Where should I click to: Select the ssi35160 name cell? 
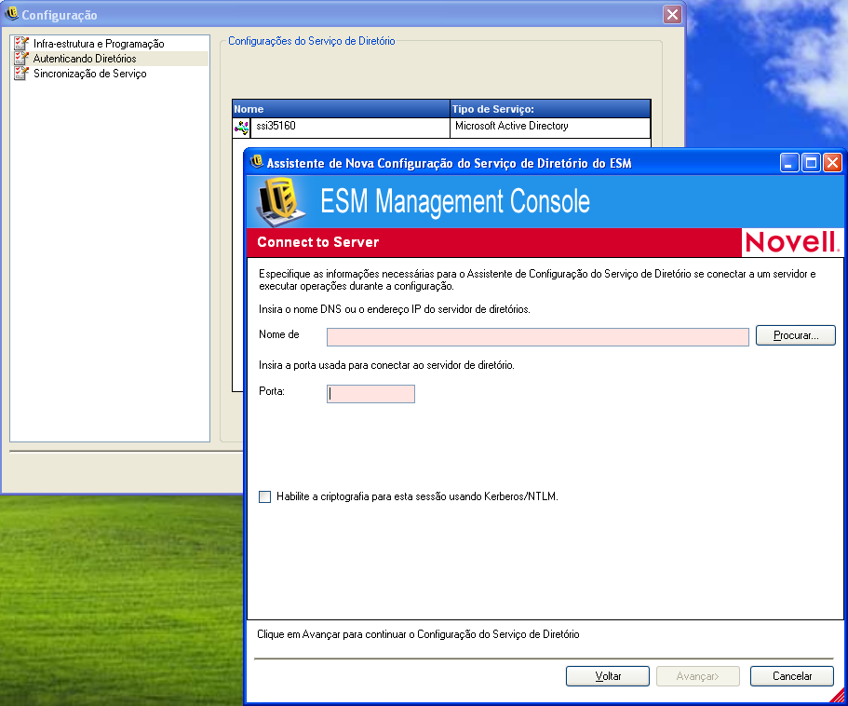(349, 128)
